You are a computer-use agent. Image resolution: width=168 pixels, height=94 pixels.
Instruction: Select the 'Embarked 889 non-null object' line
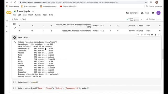point(36,72)
